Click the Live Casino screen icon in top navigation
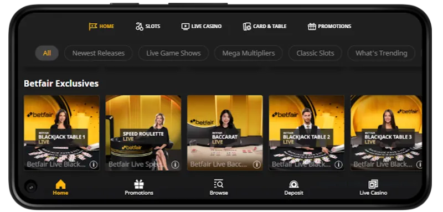 pyautogui.click(x=185, y=27)
